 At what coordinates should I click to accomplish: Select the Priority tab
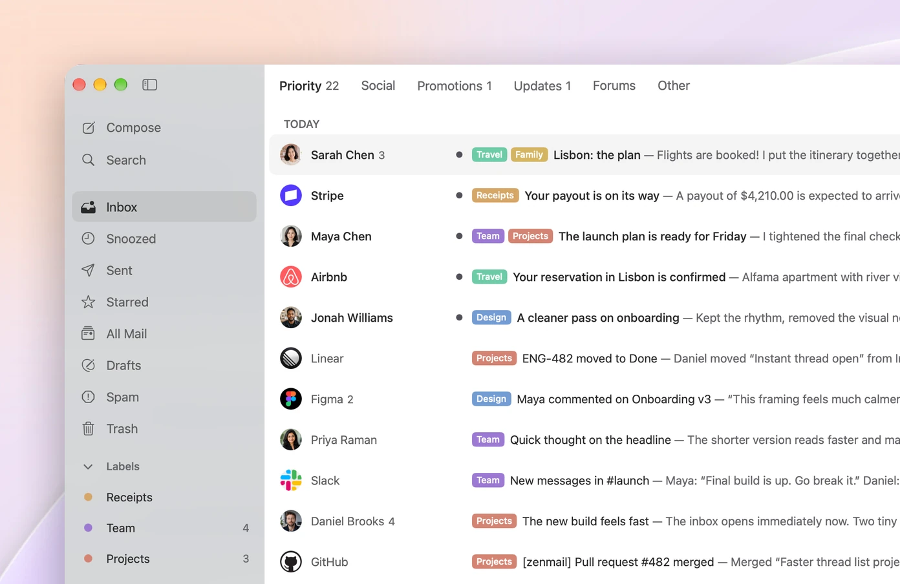[x=309, y=86]
